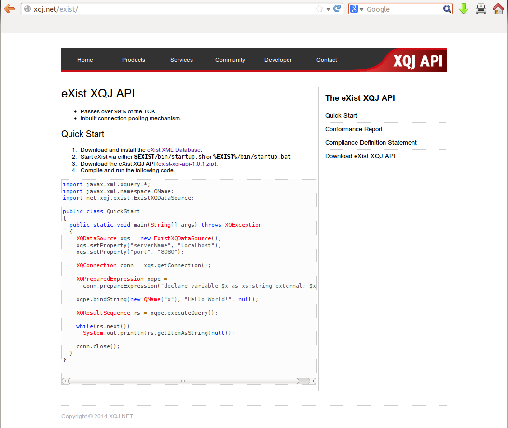Screen dimensions: 508x428
Task: Reload the current page
Action: [336, 8]
